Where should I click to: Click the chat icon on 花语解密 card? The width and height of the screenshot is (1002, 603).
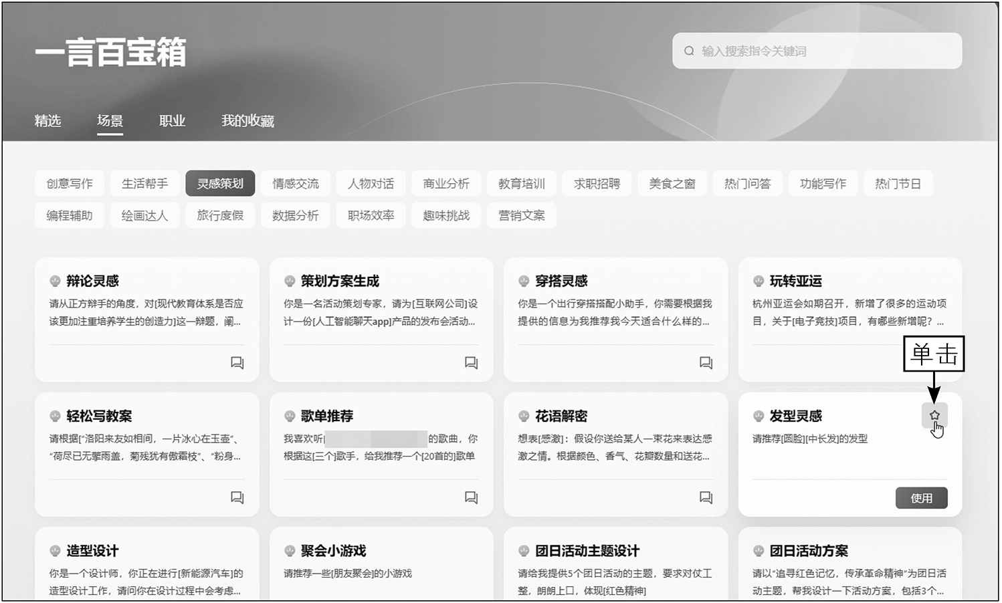(x=706, y=497)
